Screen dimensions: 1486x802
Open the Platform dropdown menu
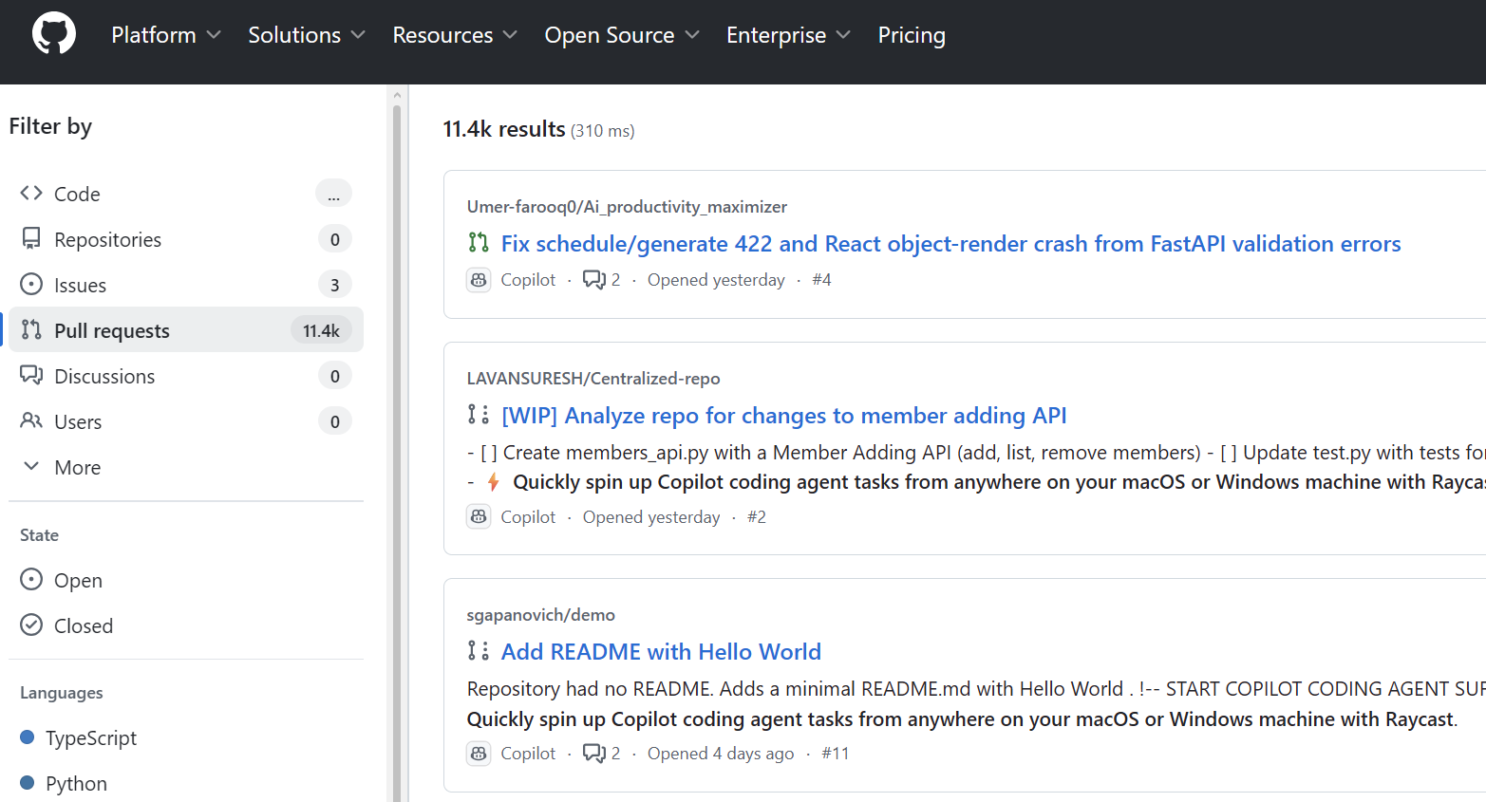[165, 35]
